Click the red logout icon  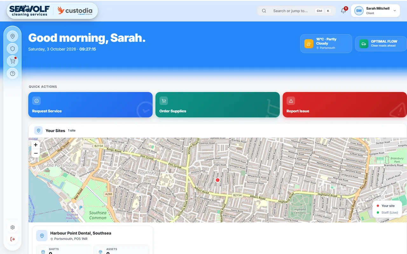click(x=12, y=239)
